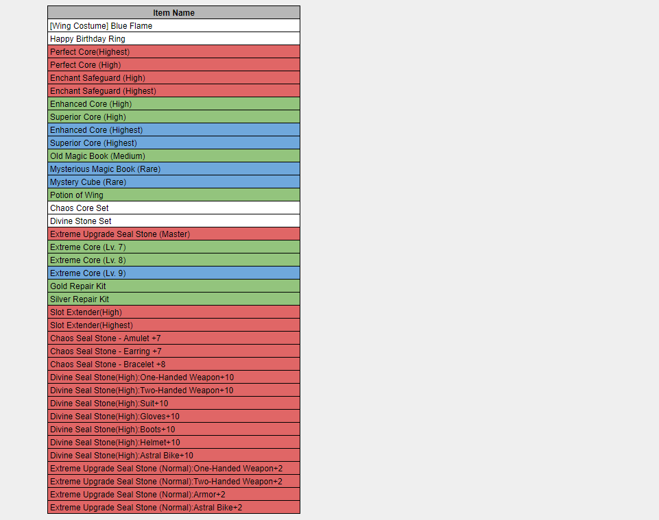Image resolution: width=659 pixels, height=520 pixels.
Task: Click the Divine Stone Set cell
Action: (x=173, y=221)
